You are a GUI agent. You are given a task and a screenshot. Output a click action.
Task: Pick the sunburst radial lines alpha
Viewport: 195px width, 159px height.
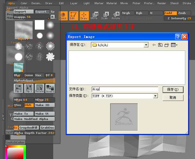tap(50, 46)
